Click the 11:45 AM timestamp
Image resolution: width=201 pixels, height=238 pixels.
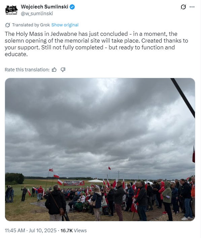click(15, 231)
